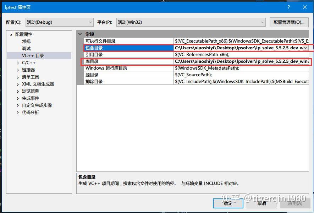Image resolution: width=314 pixels, height=213 pixels.
Task: Click the $(WindowsSDK_MetadataPath) value
Action: pyautogui.click(x=207, y=68)
